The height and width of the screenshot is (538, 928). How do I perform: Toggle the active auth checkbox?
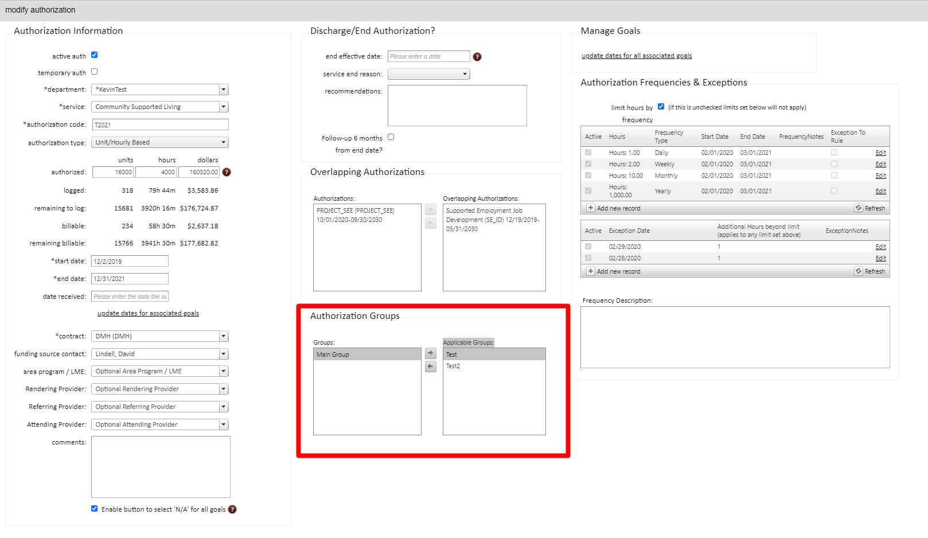[95, 55]
